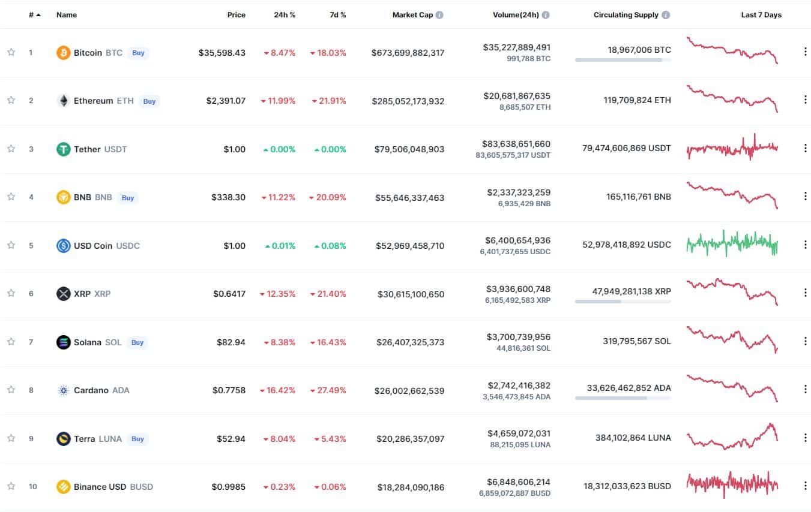Image resolution: width=811 pixels, height=512 pixels.
Task: Sort table by Circulating Supply column
Action: click(626, 15)
